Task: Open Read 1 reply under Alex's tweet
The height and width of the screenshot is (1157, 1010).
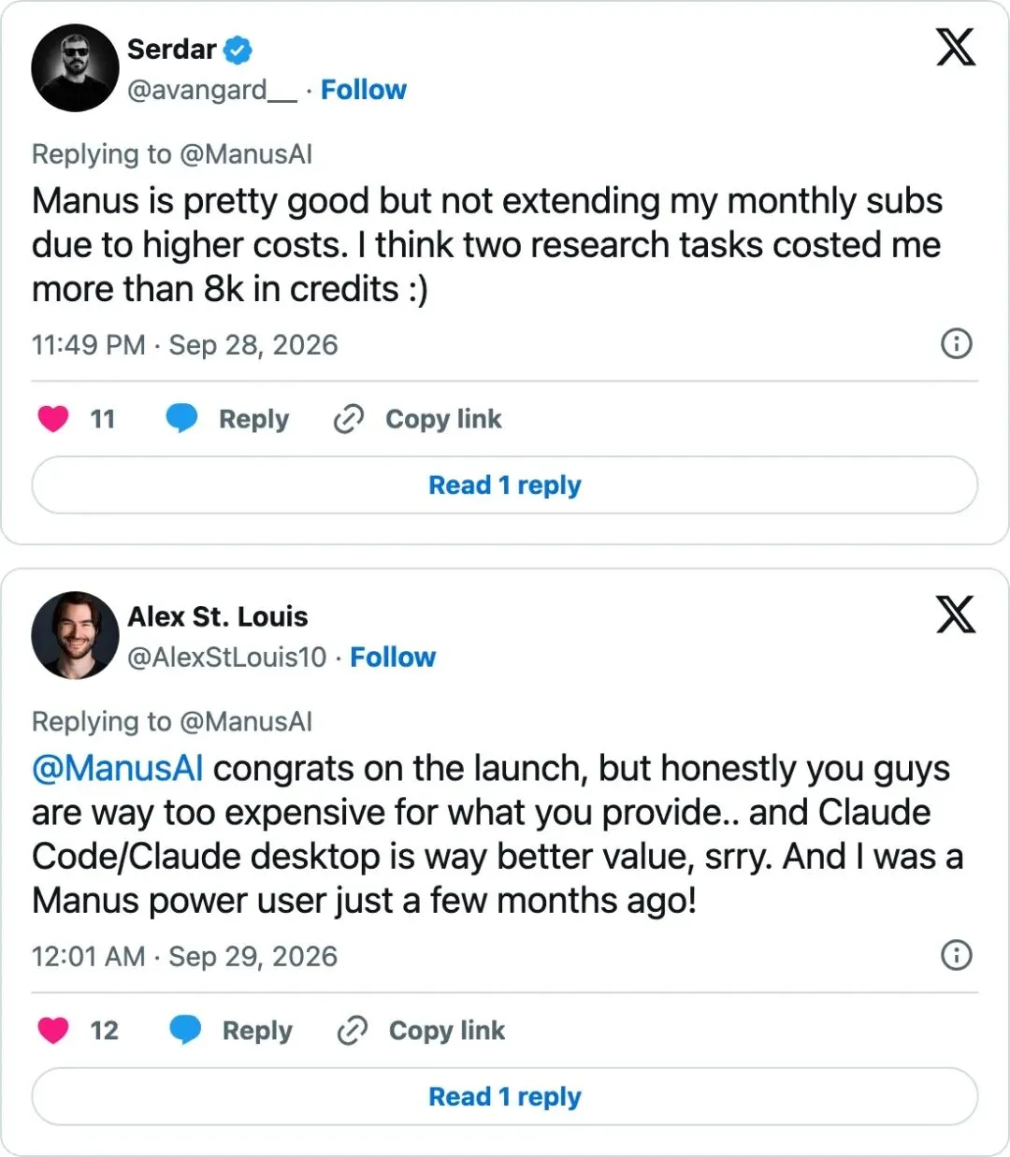Action: click(x=505, y=1096)
